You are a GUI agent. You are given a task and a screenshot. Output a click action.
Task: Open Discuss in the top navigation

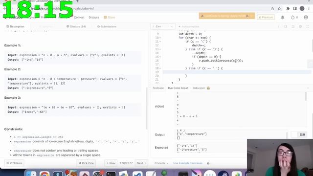94,18
